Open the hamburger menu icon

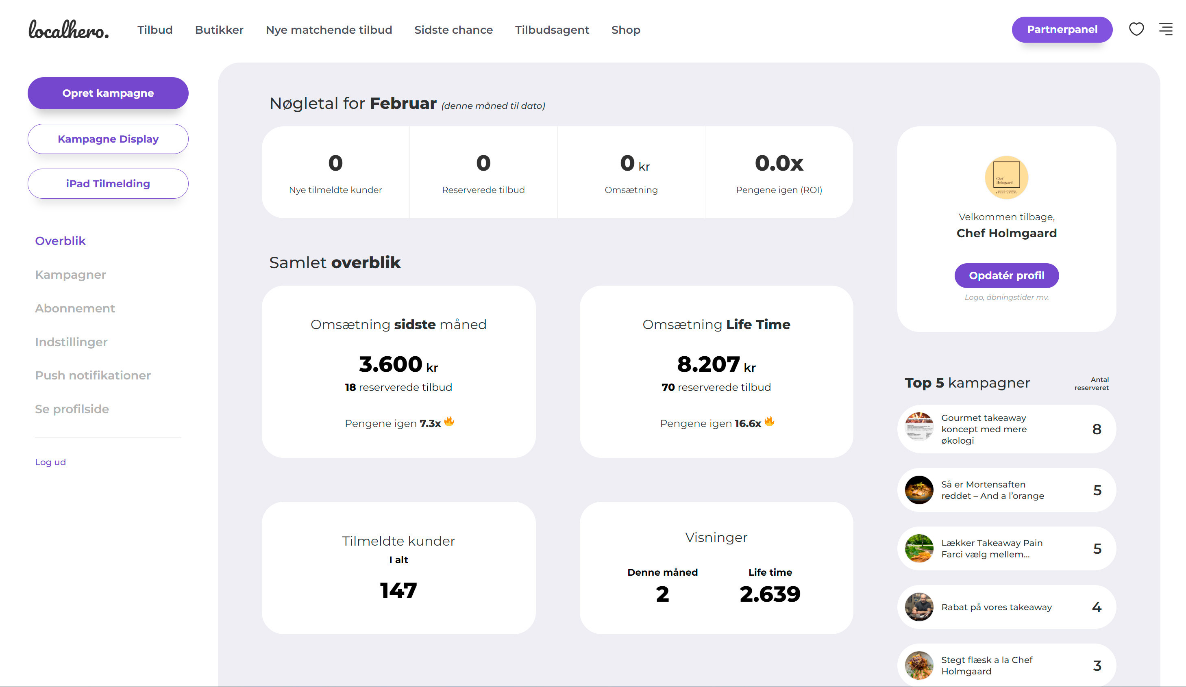tap(1165, 29)
